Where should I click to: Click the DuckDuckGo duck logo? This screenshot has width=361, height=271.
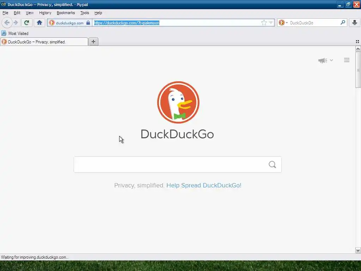[x=178, y=102]
